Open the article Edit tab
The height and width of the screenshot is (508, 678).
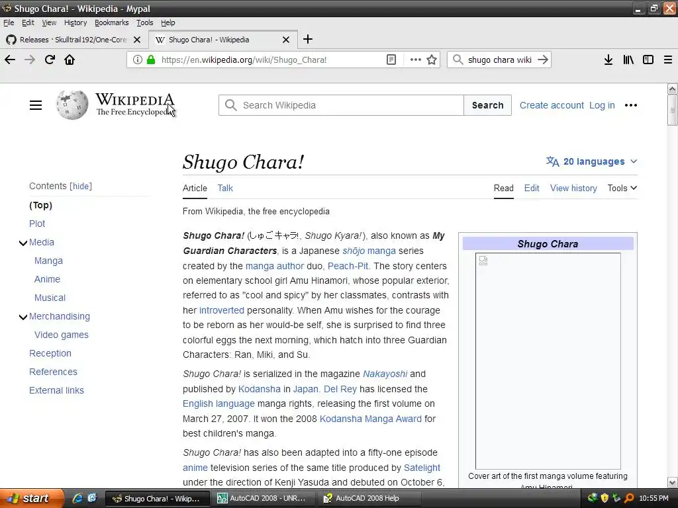tap(532, 188)
